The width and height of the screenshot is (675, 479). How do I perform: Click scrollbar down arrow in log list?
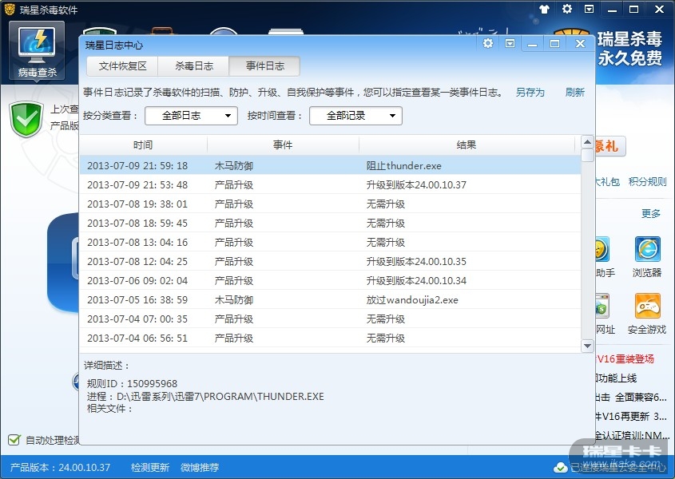click(587, 346)
